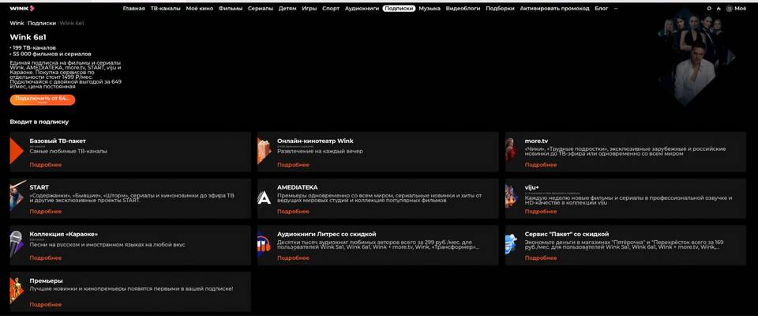This screenshot has width=758, height=316.
Task: Go to the Сериалы section
Action: pos(261,8)
